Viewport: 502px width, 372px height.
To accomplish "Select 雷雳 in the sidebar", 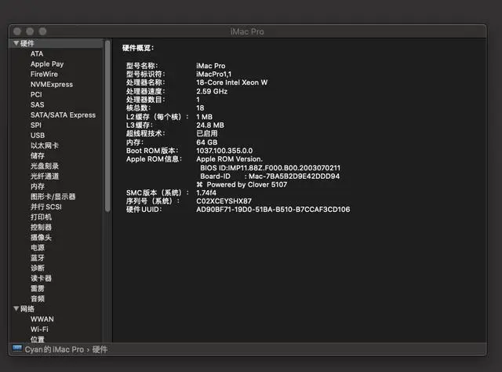I will (38, 288).
